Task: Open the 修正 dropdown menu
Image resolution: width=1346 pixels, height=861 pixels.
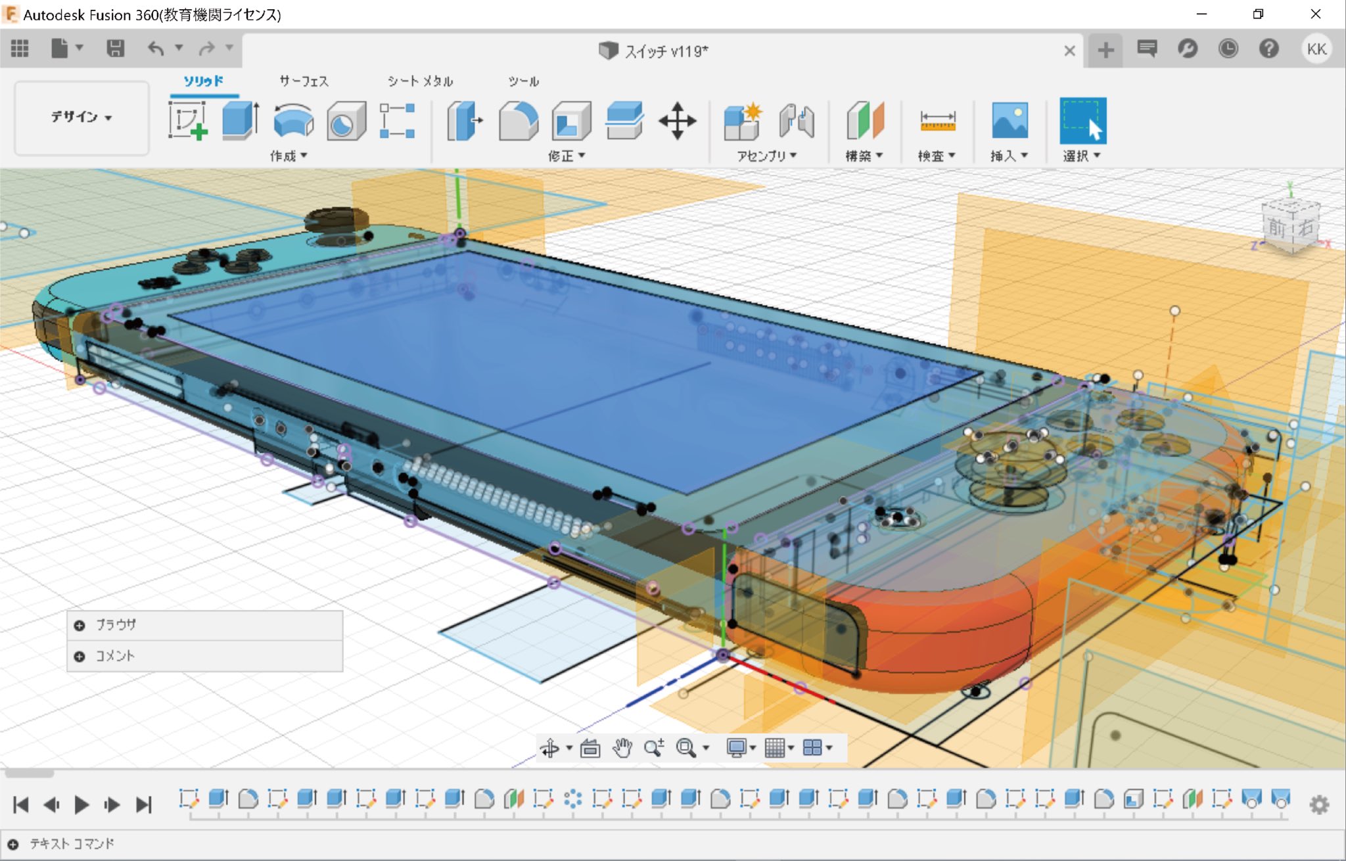Action: [x=566, y=156]
